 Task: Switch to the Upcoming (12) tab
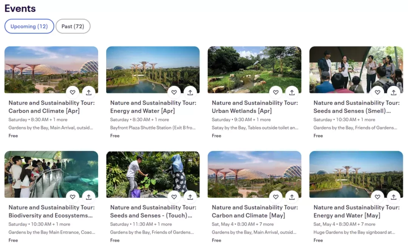click(29, 26)
